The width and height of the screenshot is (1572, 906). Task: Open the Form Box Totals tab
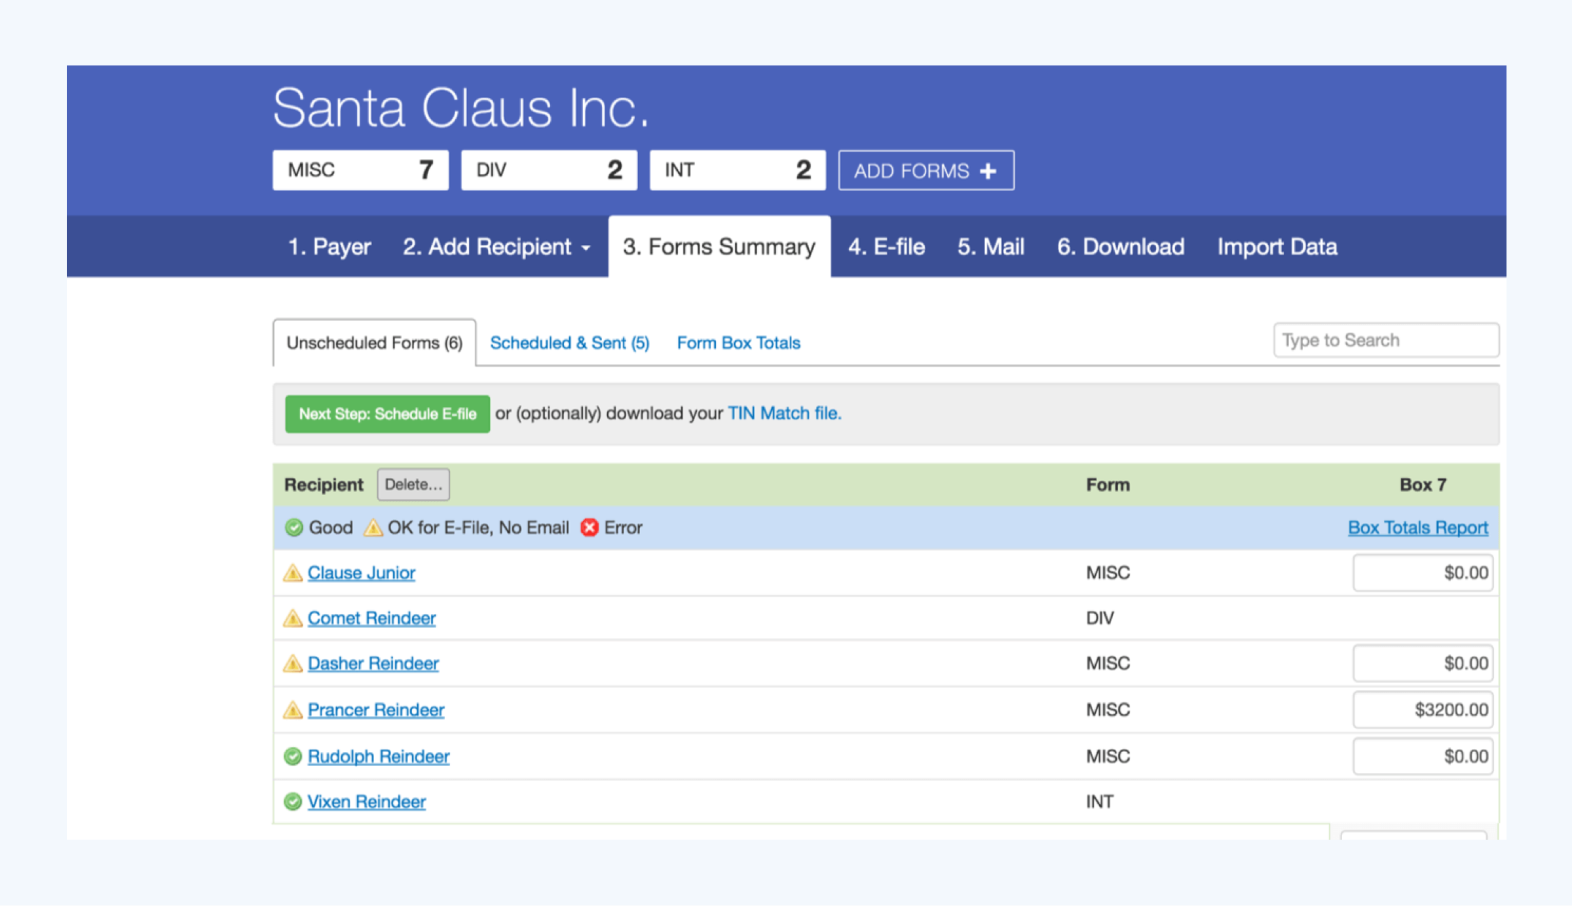[738, 342]
